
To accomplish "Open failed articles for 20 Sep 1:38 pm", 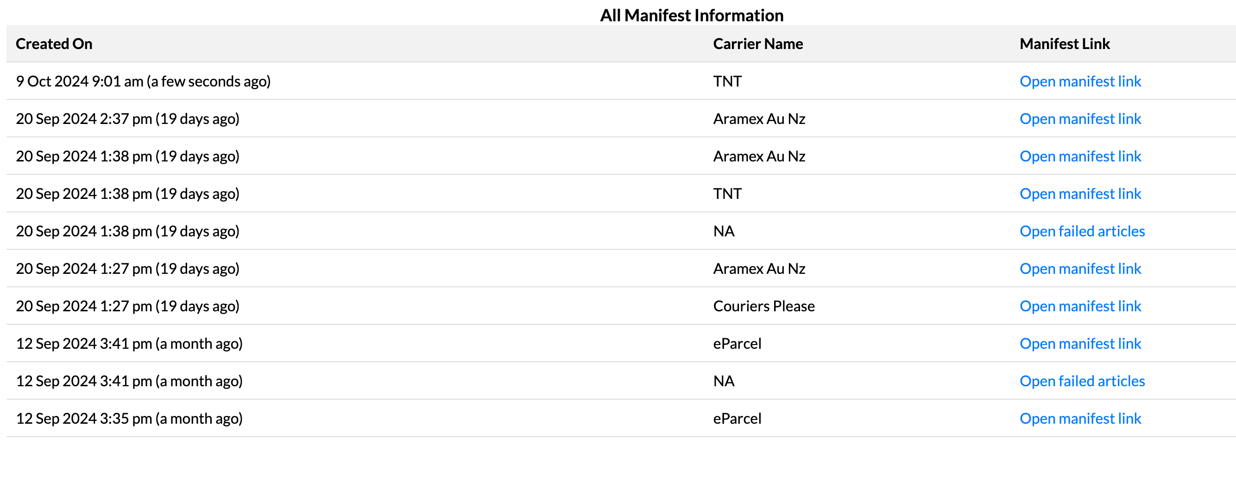I will (x=1082, y=231).
